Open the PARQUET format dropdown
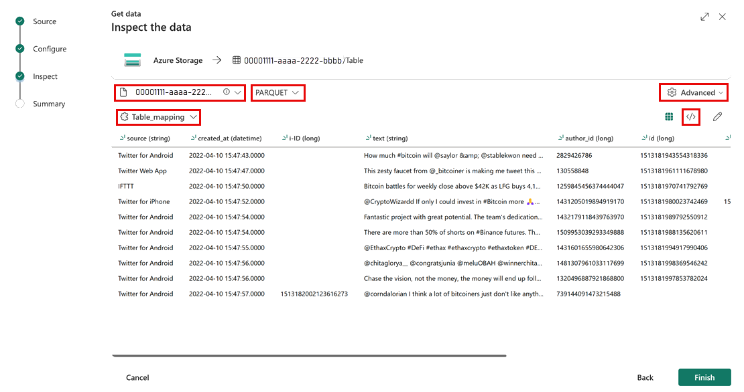The width and height of the screenshot is (744, 392). point(278,93)
